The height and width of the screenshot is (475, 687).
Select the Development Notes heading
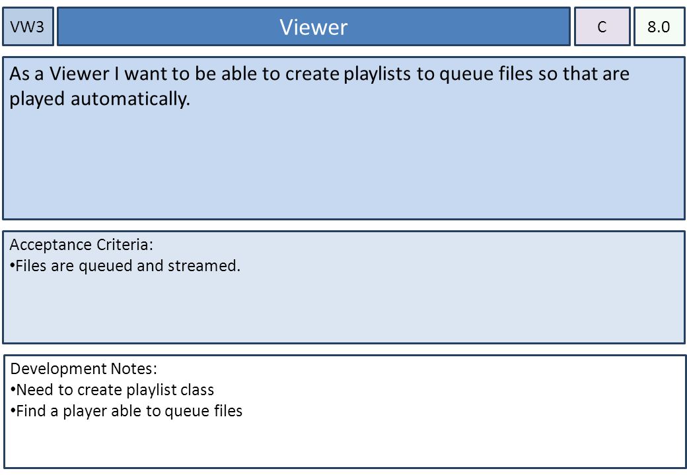(x=84, y=369)
